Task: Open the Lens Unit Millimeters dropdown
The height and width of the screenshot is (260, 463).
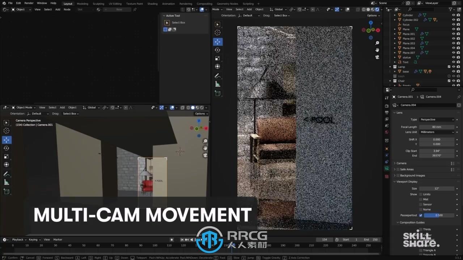Action: (x=437, y=132)
